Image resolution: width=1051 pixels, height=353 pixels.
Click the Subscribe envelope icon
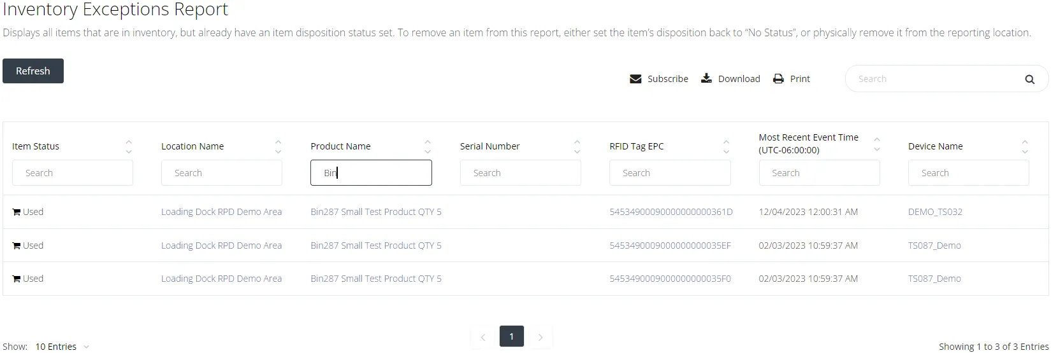(635, 79)
